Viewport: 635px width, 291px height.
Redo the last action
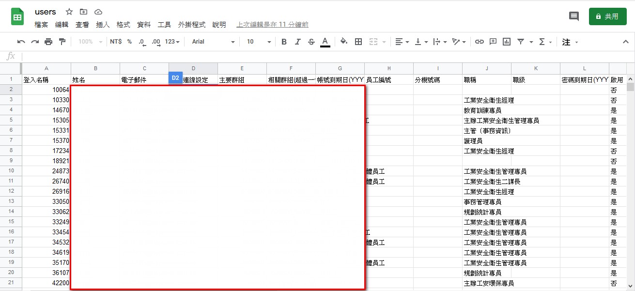[x=35, y=42]
